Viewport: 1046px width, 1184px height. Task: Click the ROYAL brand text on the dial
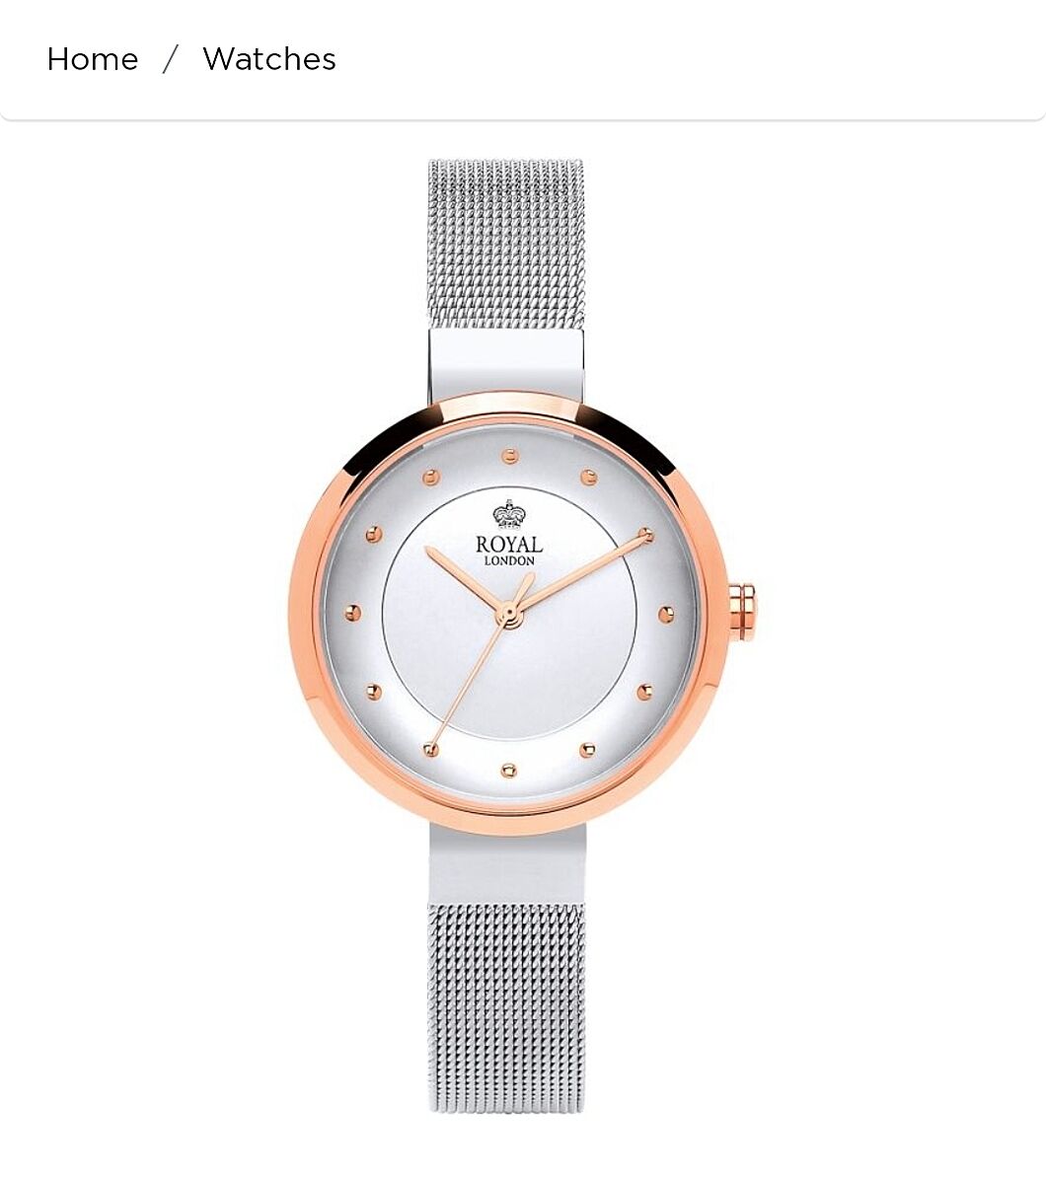pyautogui.click(x=509, y=545)
